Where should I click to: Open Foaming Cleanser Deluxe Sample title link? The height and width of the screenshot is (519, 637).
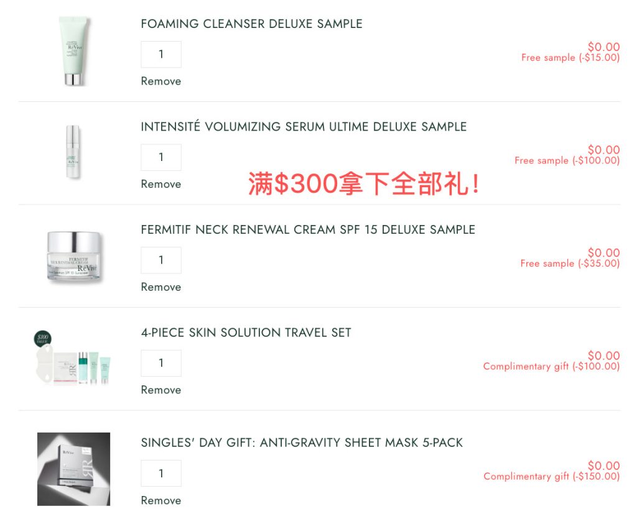[x=251, y=24]
